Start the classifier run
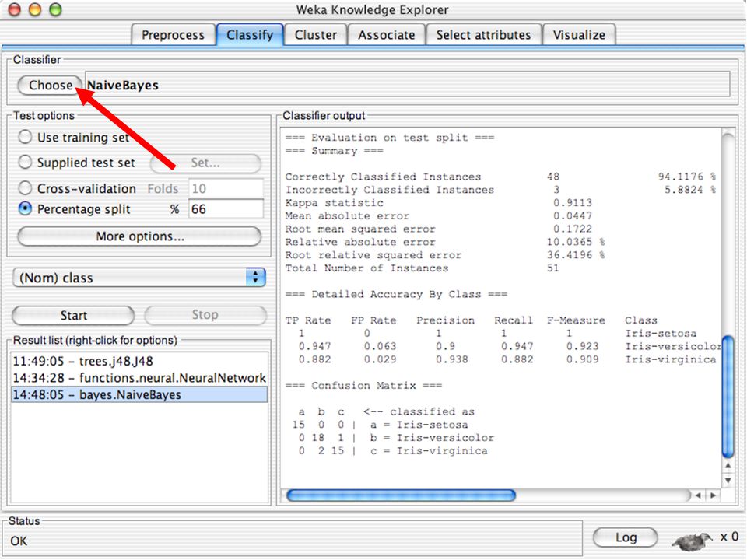 pos(73,315)
